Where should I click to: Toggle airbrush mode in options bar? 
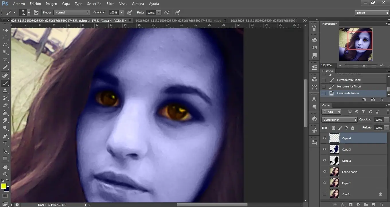167,13
